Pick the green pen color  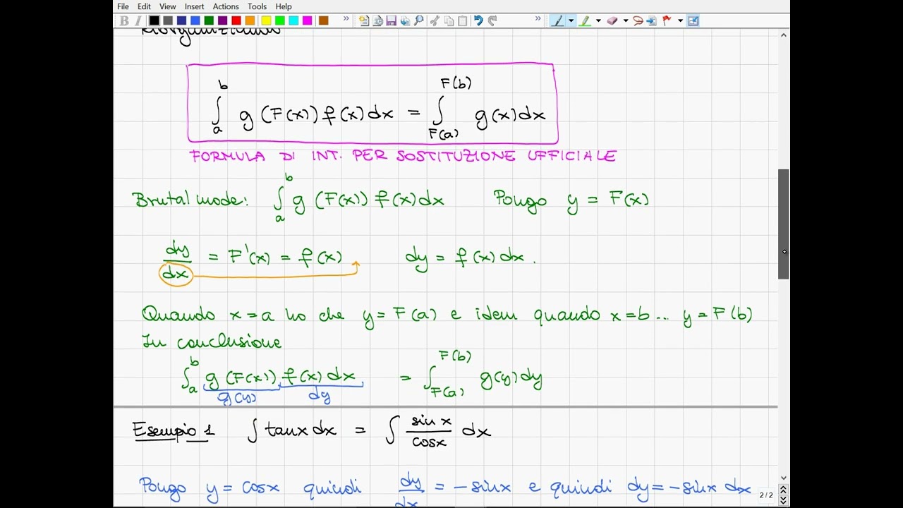209,20
